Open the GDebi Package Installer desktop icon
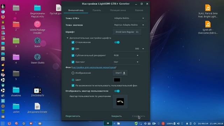This screenshot has height=126, width=224. pyautogui.click(x=37, y=24)
